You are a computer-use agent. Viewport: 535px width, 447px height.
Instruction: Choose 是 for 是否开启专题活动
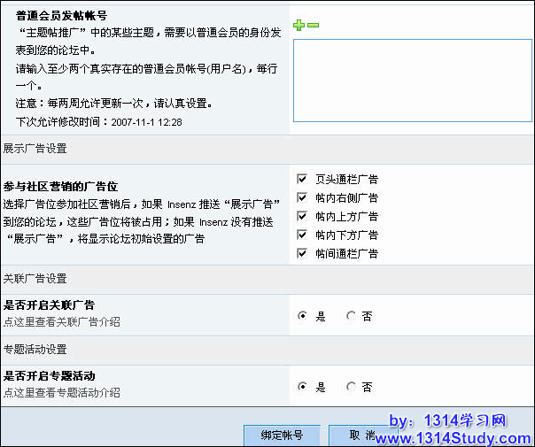tap(303, 387)
